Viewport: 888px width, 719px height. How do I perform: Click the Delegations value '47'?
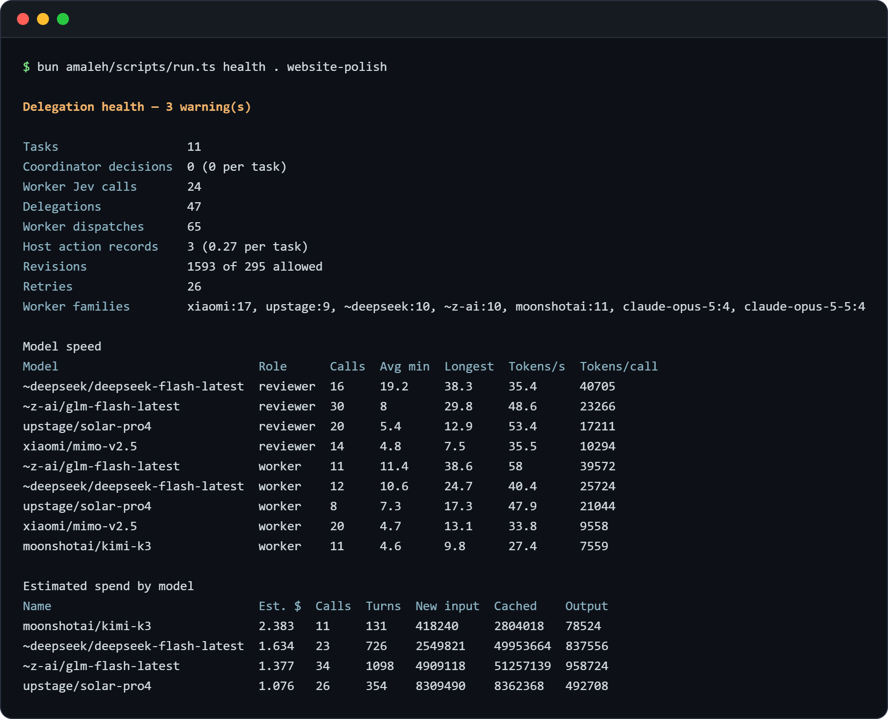click(194, 207)
